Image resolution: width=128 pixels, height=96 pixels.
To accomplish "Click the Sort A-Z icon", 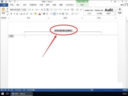I will click(x=77, y=10).
